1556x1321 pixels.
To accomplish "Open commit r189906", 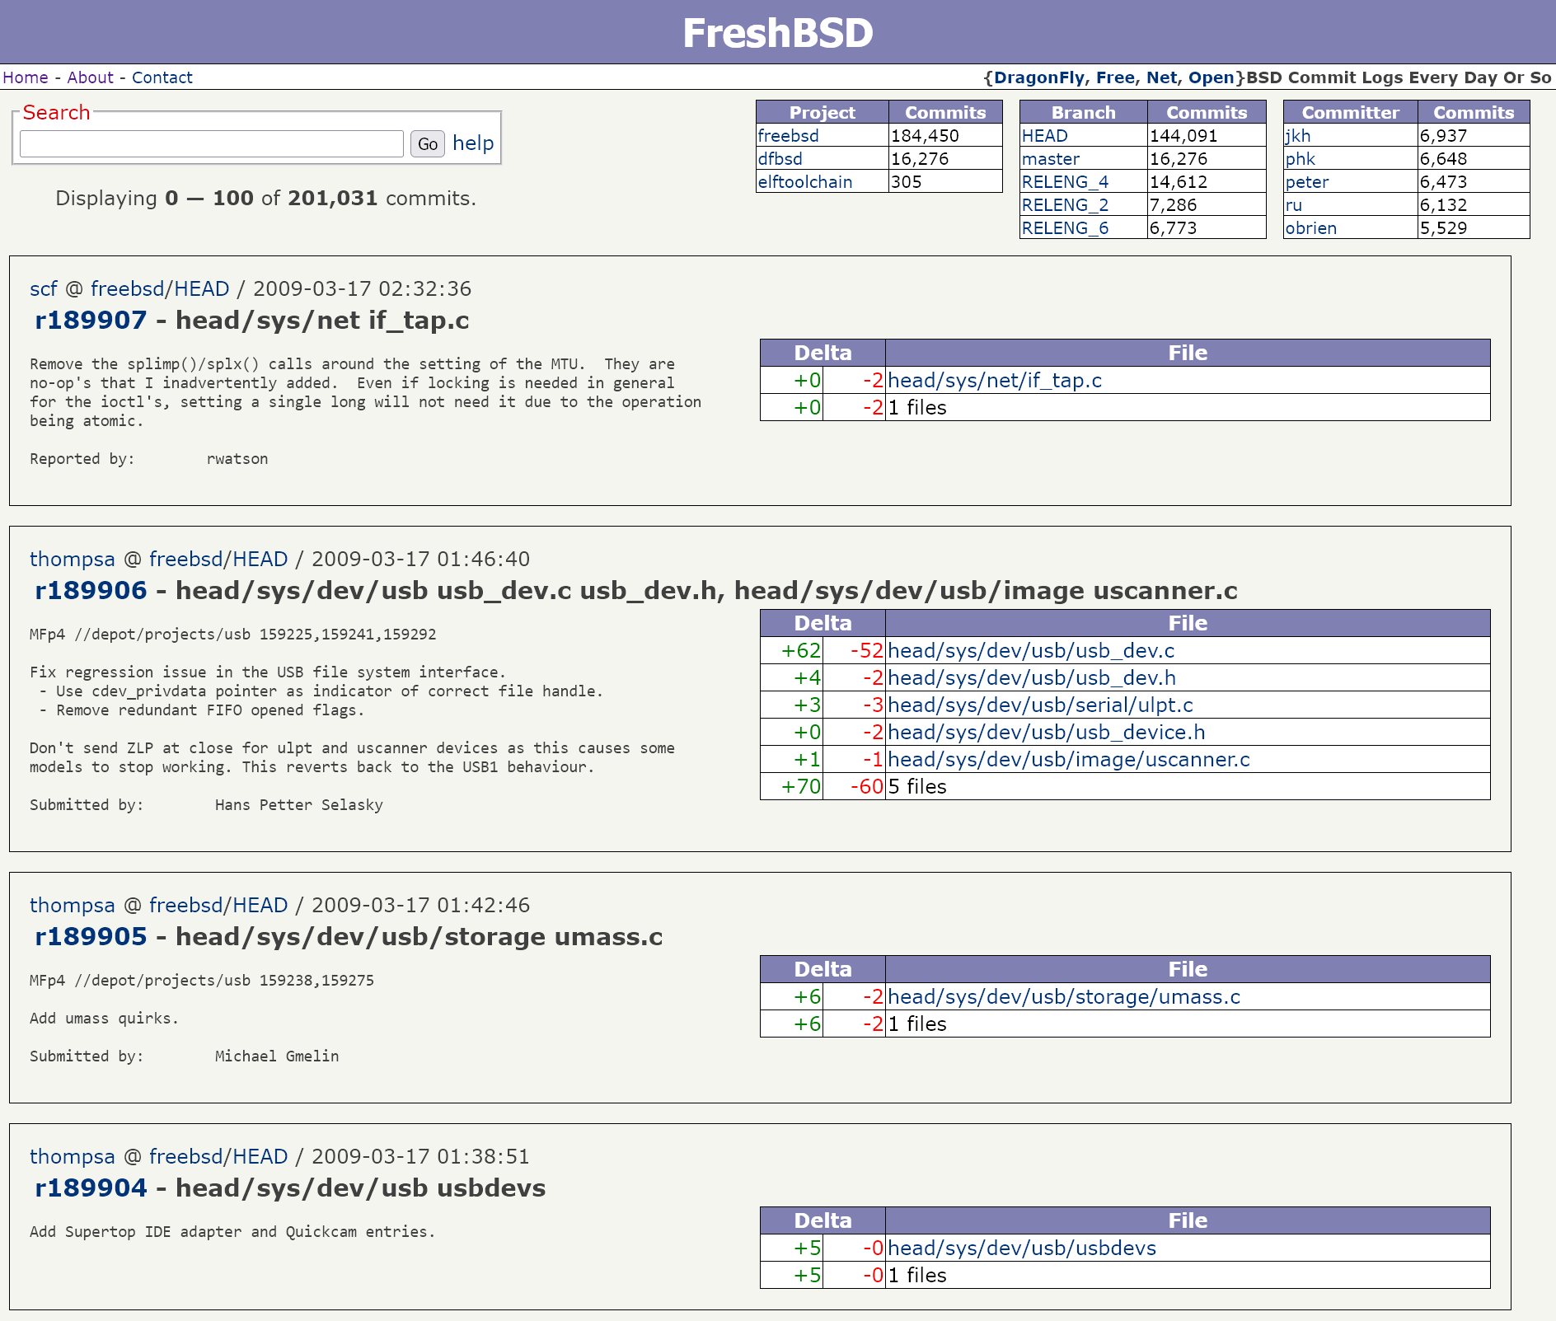I will (x=91, y=591).
